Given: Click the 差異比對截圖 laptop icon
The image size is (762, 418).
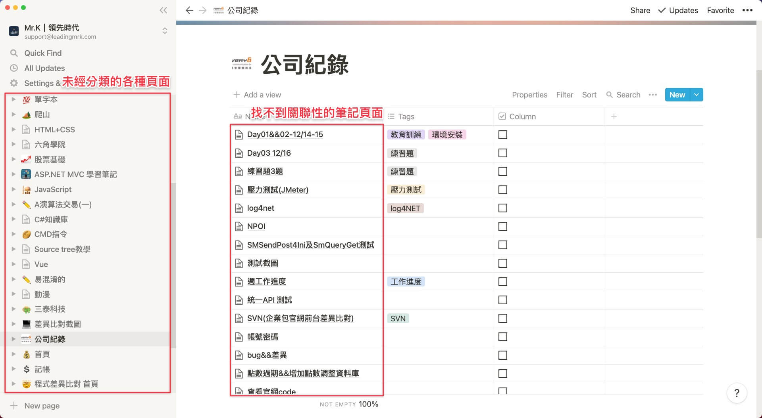Looking at the screenshot, I should click(26, 324).
